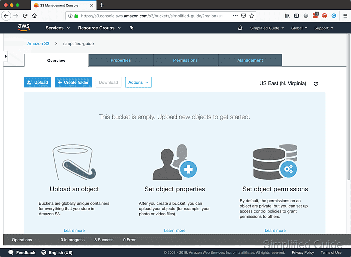Open the Terms of Use link
Viewport: 351px width, 257px height.
click(331, 252)
